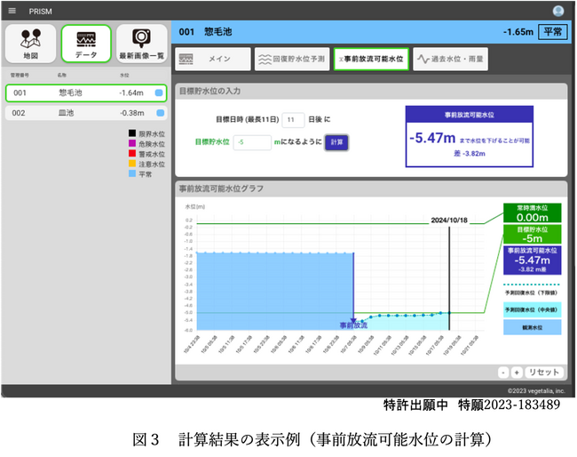Open the メイン tab
This screenshot has width=577, height=457.
tap(213, 59)
